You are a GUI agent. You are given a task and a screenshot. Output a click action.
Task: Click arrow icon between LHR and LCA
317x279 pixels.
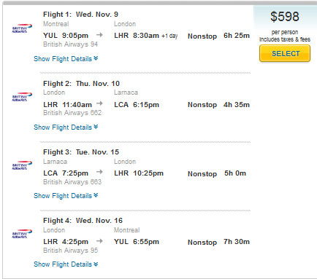pos(99,103)
